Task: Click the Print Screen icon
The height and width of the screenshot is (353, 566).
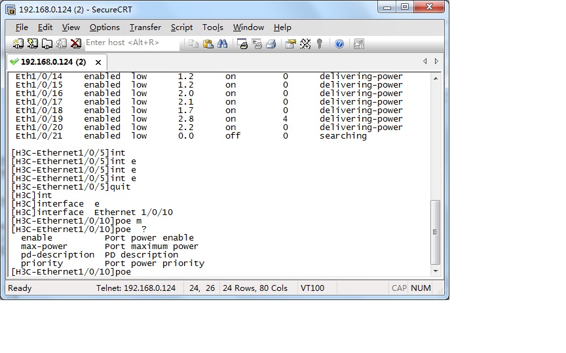Action: click(x=242, y=44)
